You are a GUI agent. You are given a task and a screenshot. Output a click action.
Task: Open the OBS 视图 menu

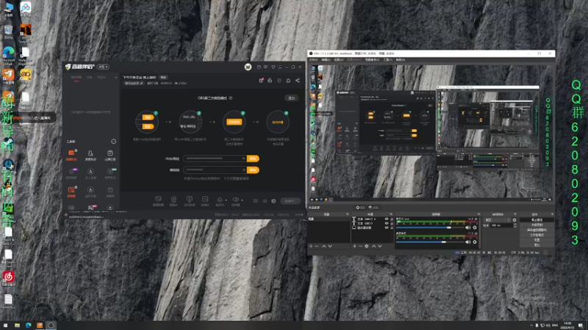pyautogui.click(x=339, y=60)
